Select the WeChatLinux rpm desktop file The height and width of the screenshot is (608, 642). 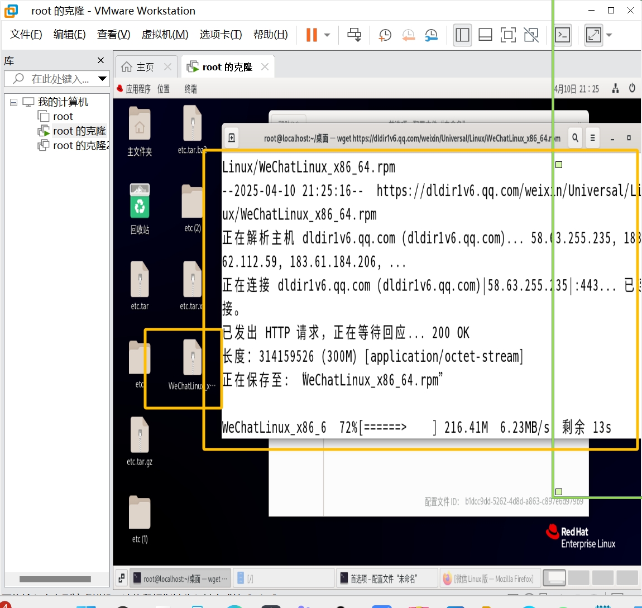(192, 365)
